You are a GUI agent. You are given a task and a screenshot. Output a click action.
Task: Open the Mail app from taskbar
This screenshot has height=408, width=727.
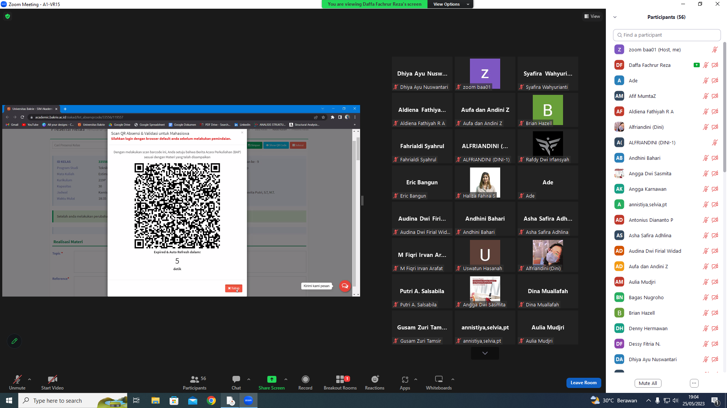point(193,400)
